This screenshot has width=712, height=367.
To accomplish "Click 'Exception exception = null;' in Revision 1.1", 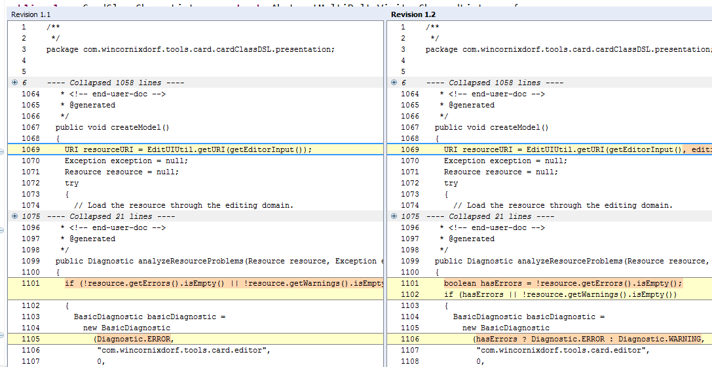I will click(126, 161).
